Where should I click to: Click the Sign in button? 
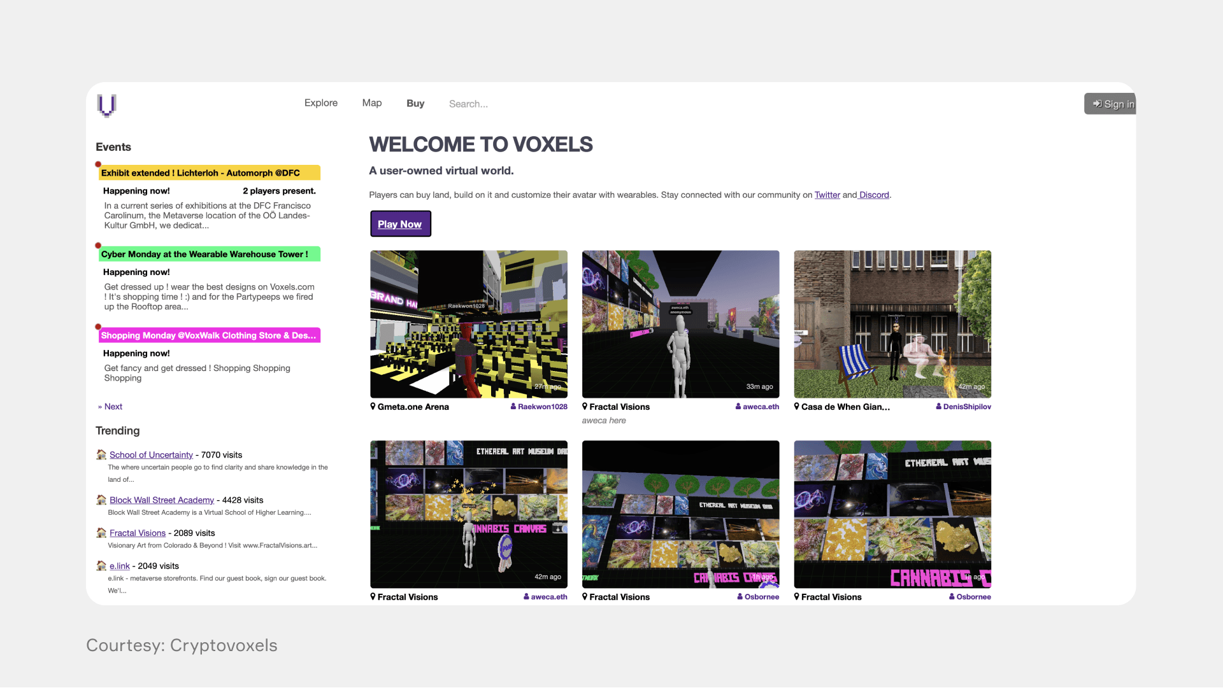point(1110,104)
